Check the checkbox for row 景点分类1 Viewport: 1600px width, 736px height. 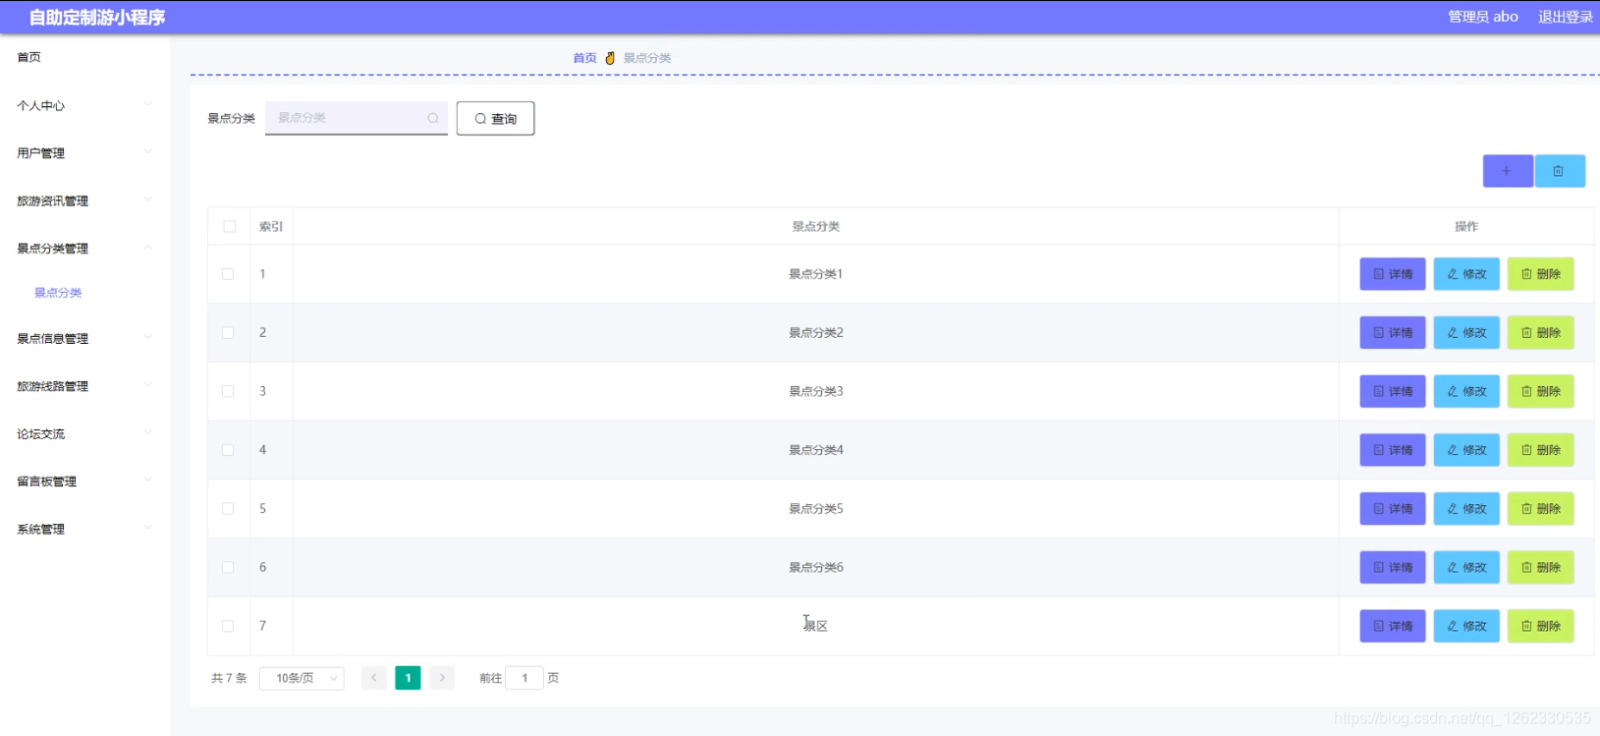(x=228, y=274)
